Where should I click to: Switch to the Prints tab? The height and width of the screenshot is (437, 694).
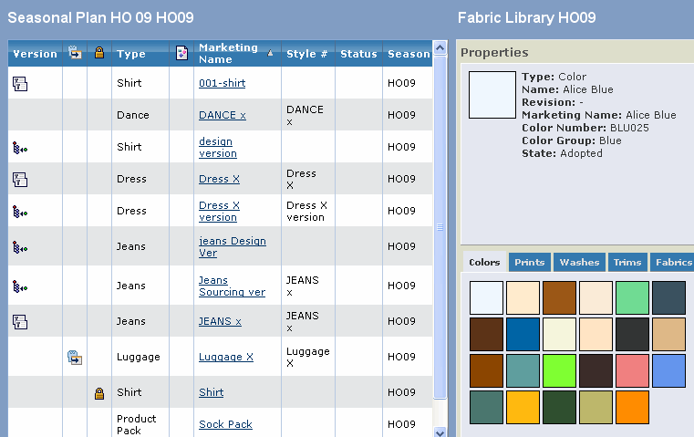pos(529,262)
